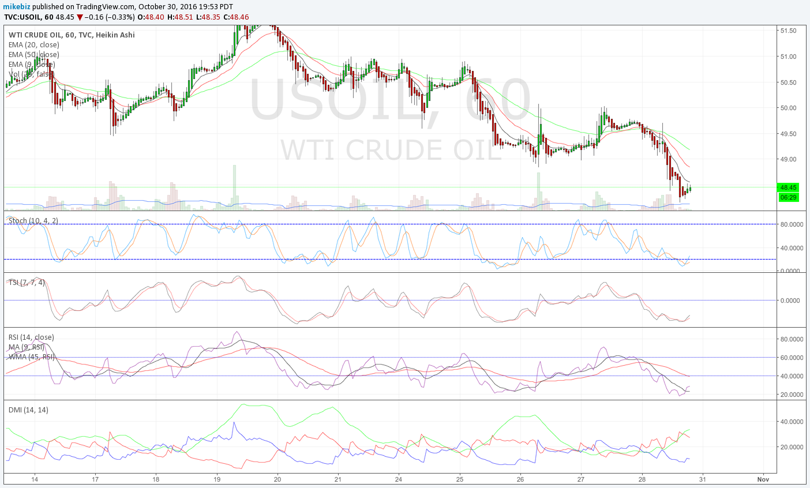Screen dimensions: 810x488
Task: Click the C:48.46 close value in header
Action: [237, 17]
